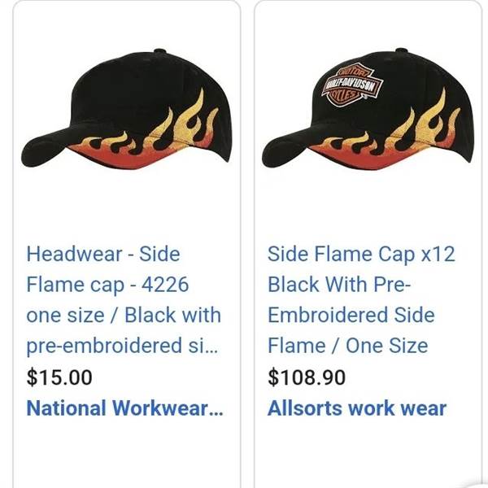Visit the National Workwear seller link

124,408
